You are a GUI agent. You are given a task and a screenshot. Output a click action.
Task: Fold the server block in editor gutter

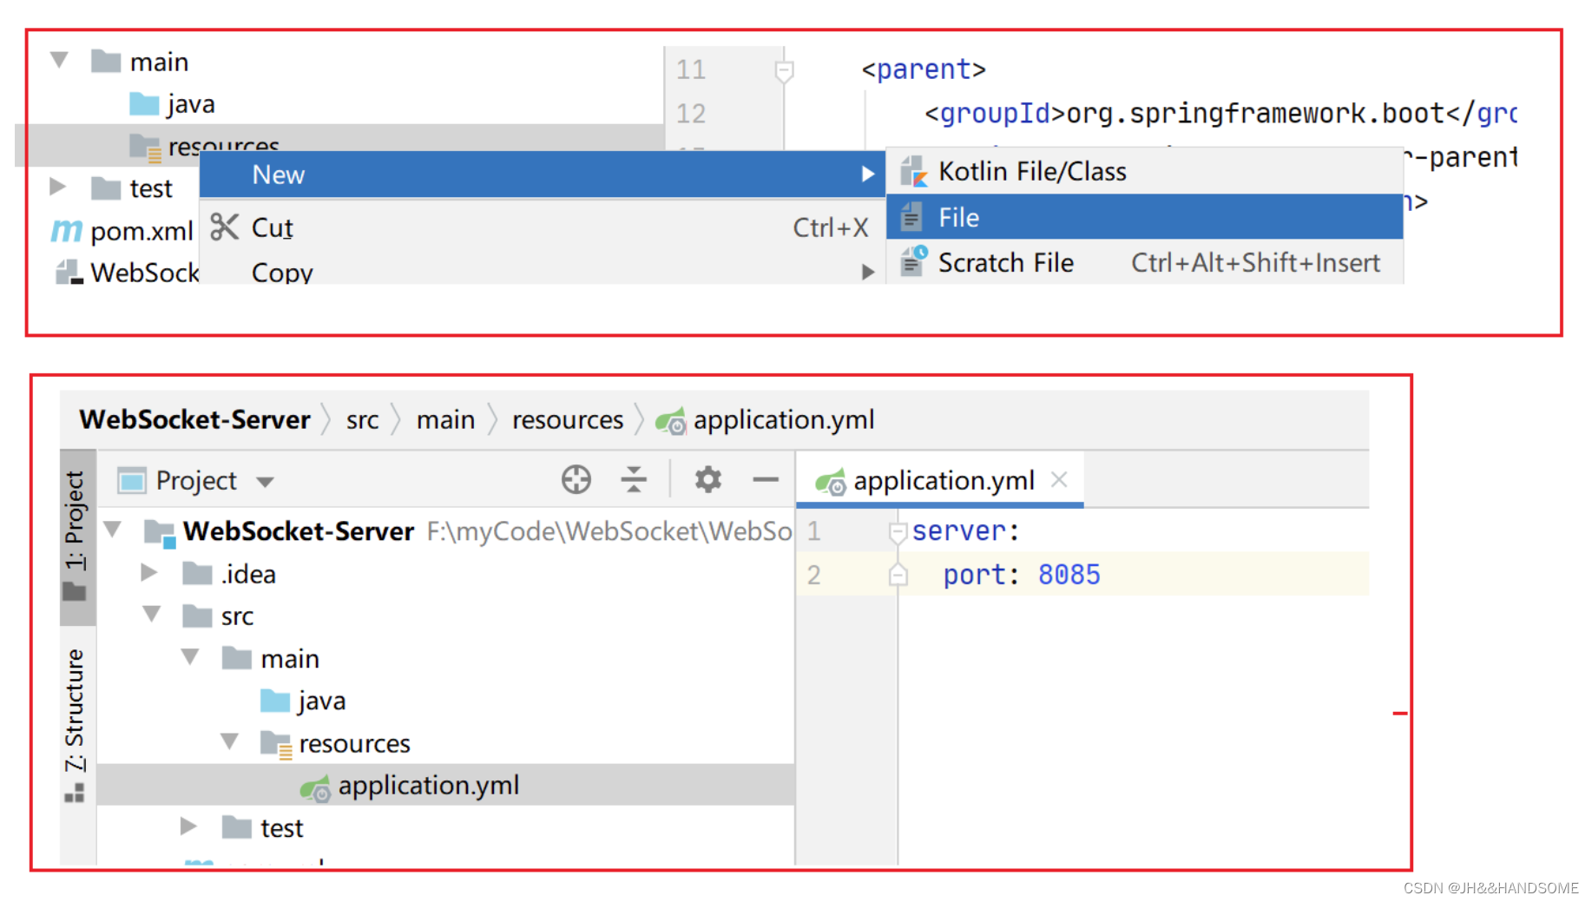point(898,531)
